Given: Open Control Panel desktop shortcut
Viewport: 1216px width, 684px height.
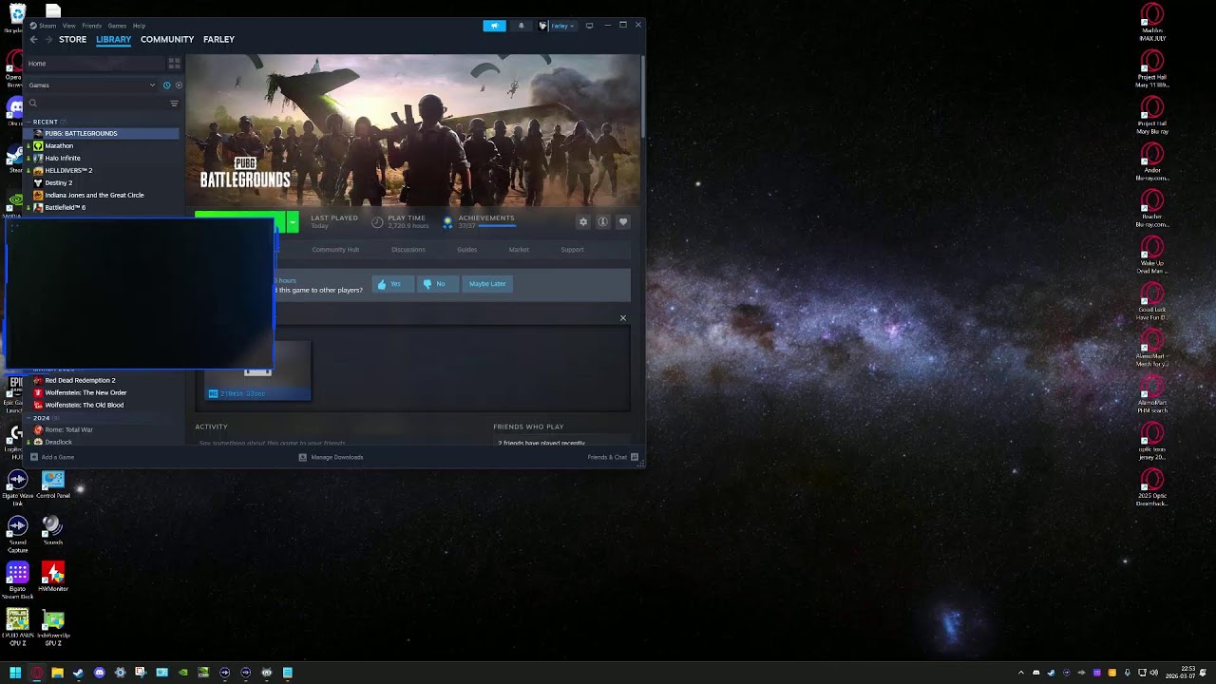Looking at the screenshot, I should pos(53,484).
